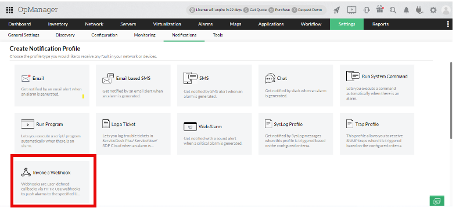Switch to General Settings tab
The image size is (456, 215).
click(x=24, y=35)
